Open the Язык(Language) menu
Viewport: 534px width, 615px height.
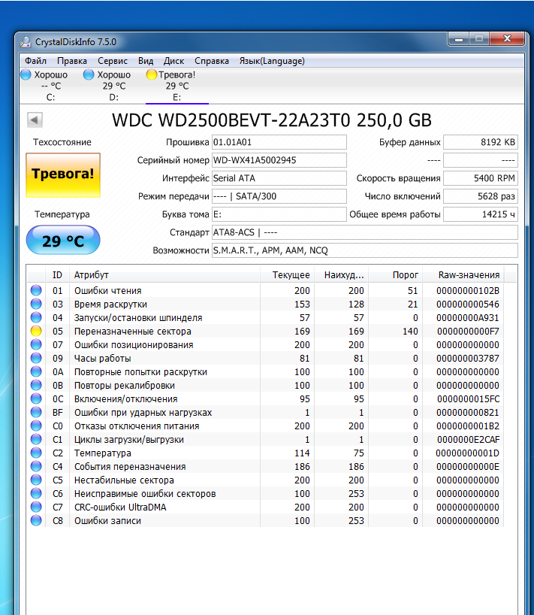[272, 61]
